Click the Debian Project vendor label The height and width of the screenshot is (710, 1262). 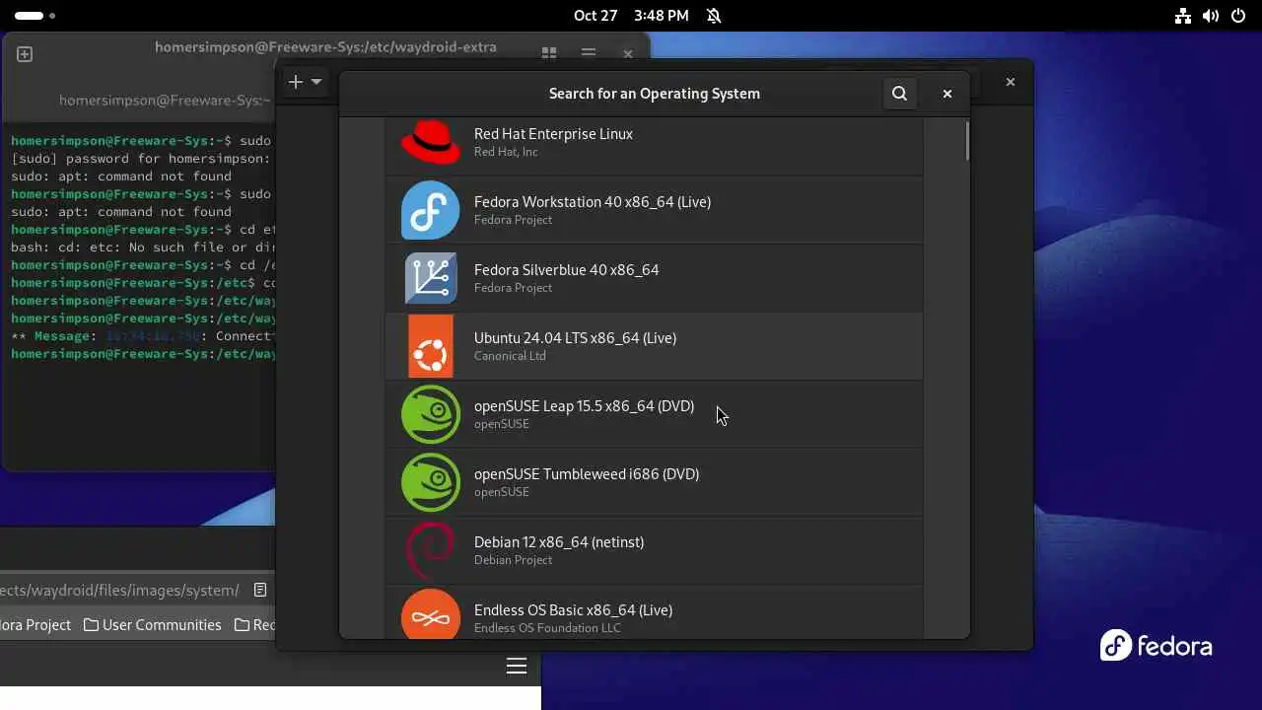click(513, 560)
